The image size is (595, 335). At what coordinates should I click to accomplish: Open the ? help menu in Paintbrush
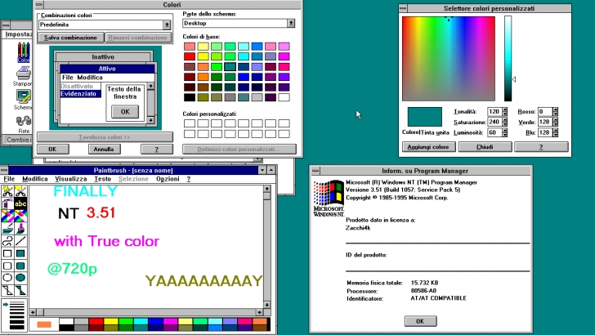pos(189,179)
